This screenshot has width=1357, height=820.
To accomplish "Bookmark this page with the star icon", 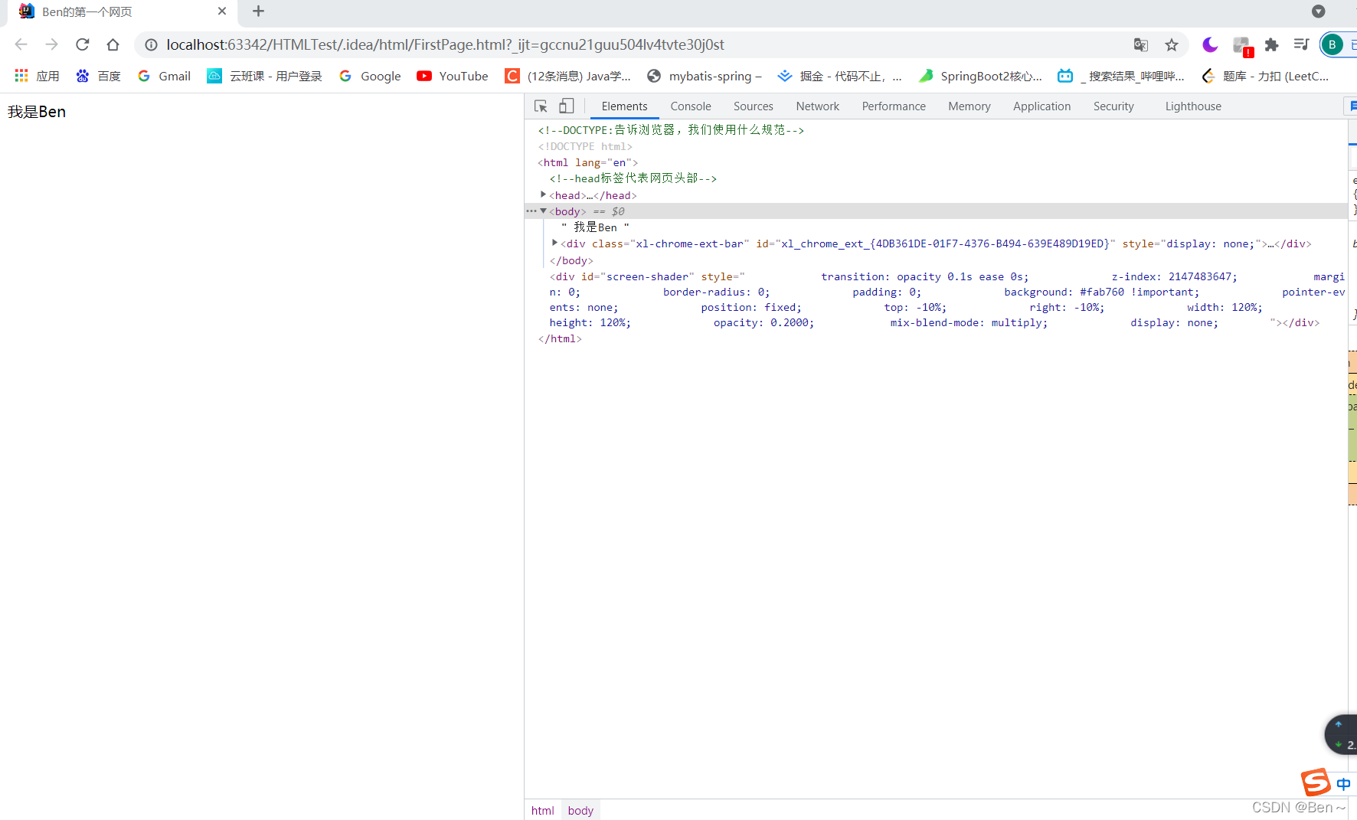I will tap(1172, 44).
